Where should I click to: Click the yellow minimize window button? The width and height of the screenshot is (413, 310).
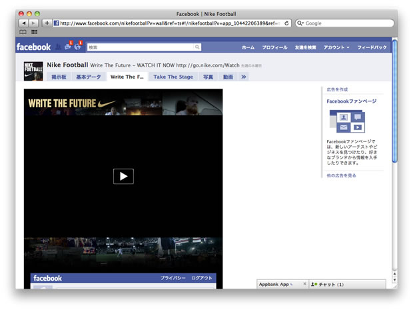click(x=29, y=14)
